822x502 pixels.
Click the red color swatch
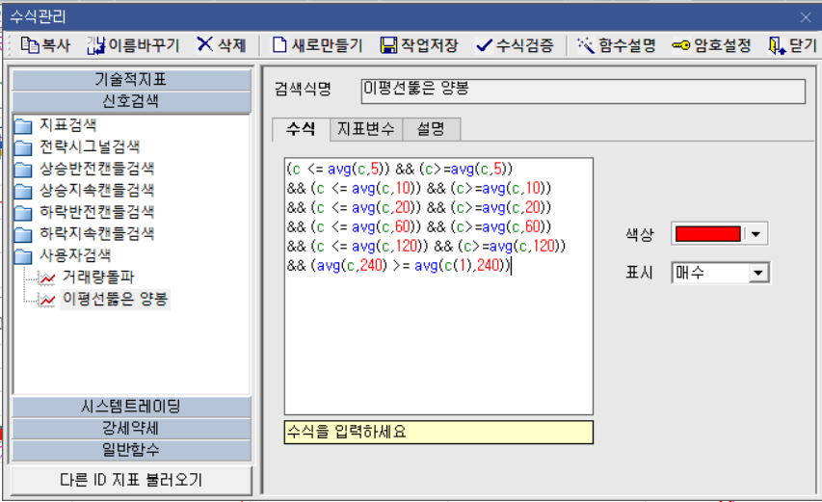pos(706,234)
